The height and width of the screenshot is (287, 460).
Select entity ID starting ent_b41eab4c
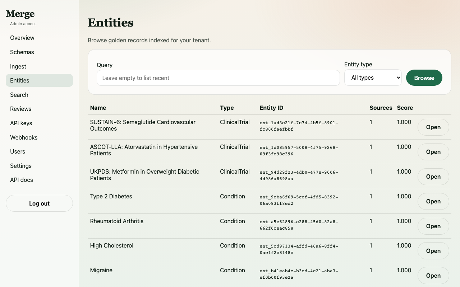(299, 274)
